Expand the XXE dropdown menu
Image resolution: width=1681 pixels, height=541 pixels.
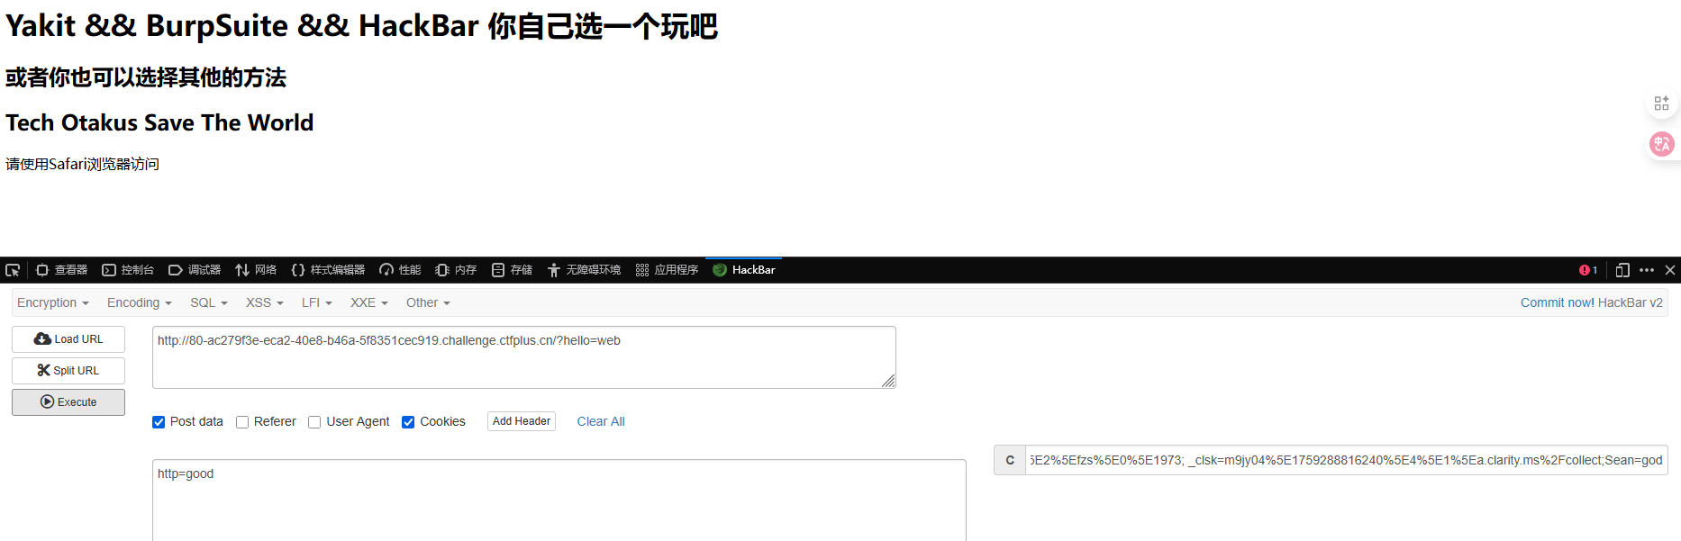click(369, 302)
